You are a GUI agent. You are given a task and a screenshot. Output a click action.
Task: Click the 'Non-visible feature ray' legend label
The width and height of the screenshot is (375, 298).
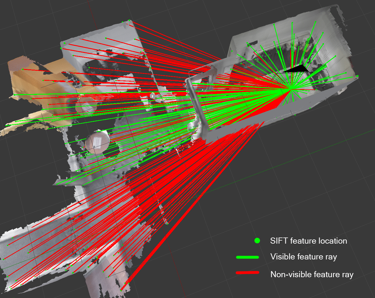(312, 274)
